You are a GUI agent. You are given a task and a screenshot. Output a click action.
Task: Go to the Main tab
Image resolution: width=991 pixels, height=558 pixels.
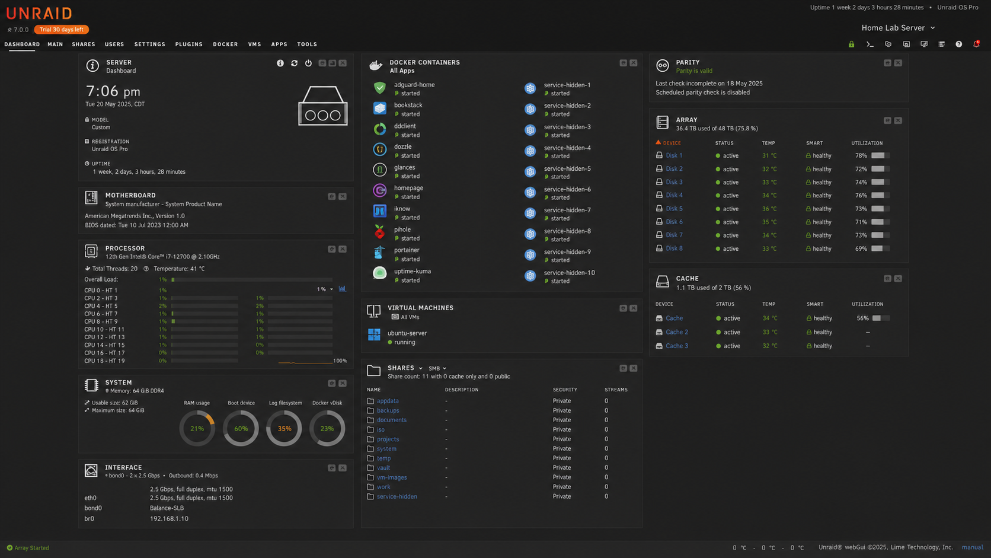[55, 44]
